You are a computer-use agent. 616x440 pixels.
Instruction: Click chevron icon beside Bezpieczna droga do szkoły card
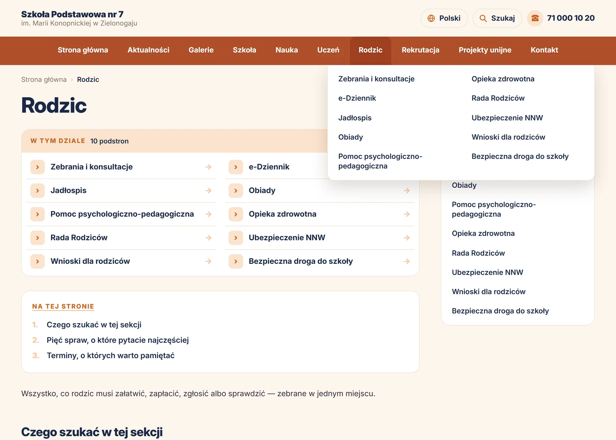pyautogui.click(x=236, y=261)
